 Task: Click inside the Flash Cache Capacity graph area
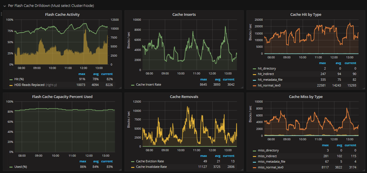[x=65, y=129]
